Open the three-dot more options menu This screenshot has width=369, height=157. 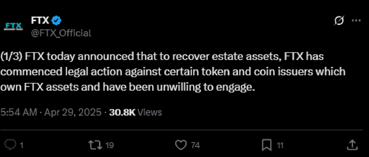click(x=356, y=21)
